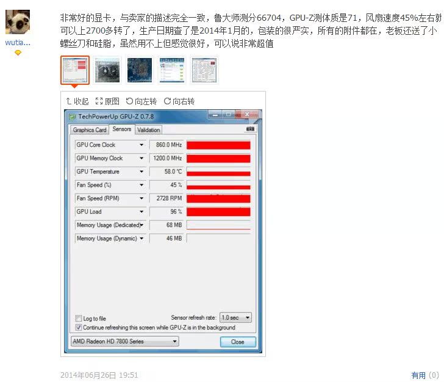The height and width of the screenshot is (382, 444).
Task: Enable the Log to file checkbox
Action: coord(79,319)
